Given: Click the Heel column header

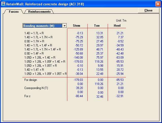Looking at the screenshot, I should (x=117, y=26).
